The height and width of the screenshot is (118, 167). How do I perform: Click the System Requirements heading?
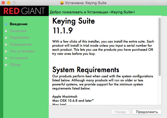(86, 70)
